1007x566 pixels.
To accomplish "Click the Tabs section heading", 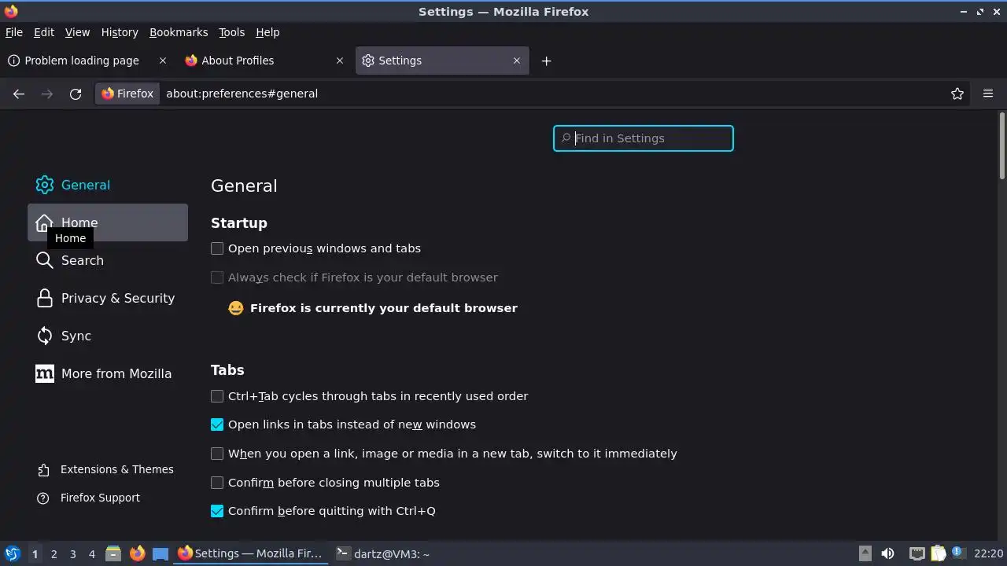I will click(x=227, y=370).
